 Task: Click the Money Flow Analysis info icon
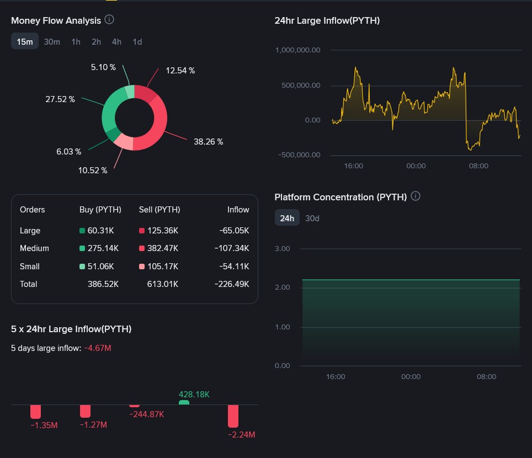pyautogui.click(x=109, y=20)
